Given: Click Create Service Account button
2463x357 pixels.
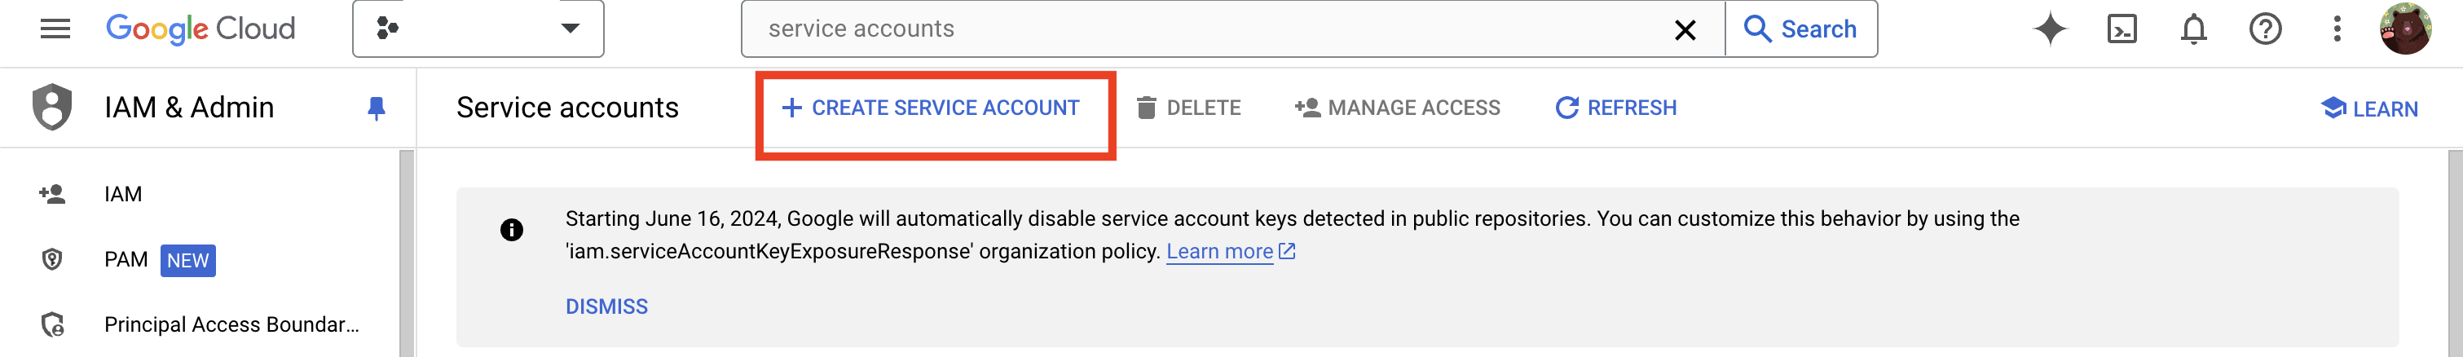Looking at the screenshot, I should 932,108.
